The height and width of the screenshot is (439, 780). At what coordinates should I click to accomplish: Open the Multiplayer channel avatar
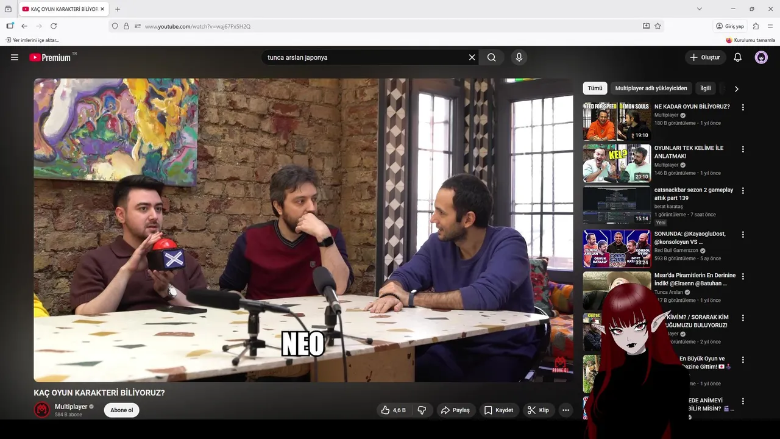coord(41,410)
